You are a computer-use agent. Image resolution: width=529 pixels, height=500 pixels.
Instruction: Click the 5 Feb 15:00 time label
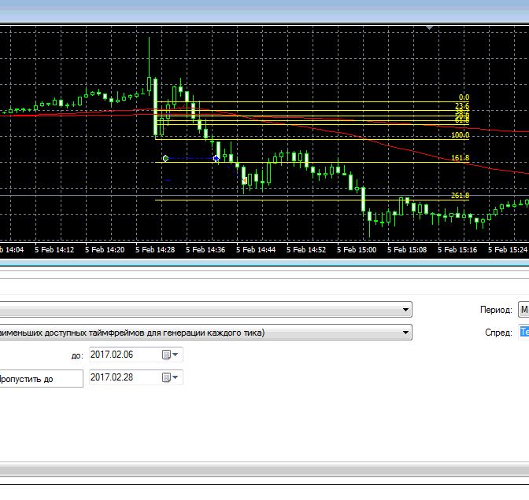357,250
